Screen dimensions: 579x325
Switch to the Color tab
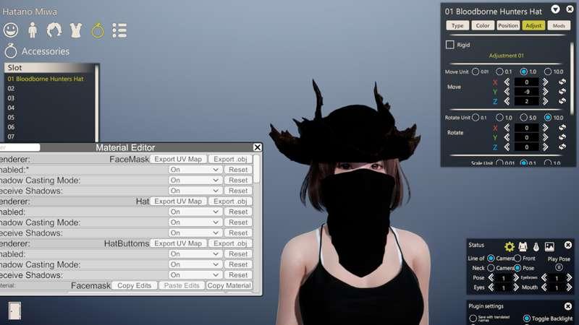point(483,25)
